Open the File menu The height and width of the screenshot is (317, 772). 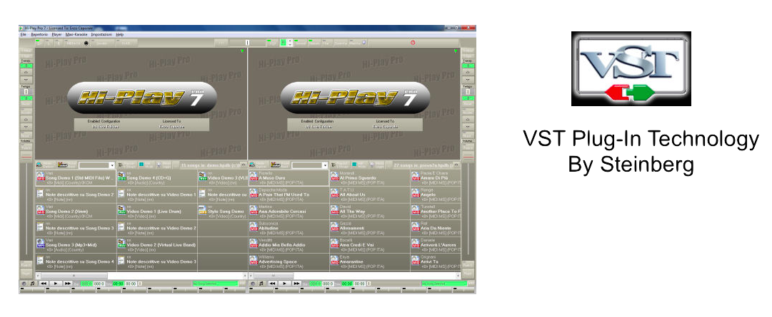pos(23,35)
